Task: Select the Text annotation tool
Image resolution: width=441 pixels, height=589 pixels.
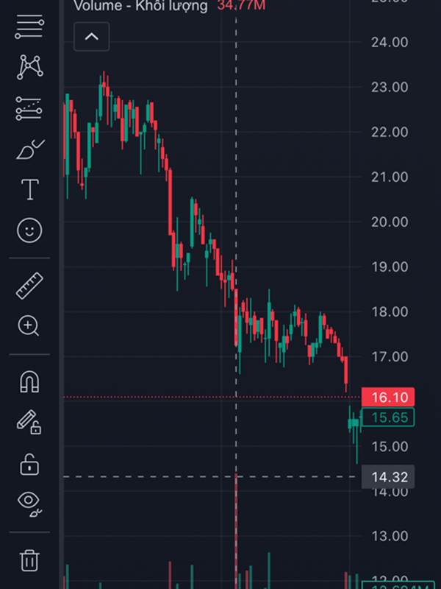Action: pyautogui.click(x=30, y=189)
